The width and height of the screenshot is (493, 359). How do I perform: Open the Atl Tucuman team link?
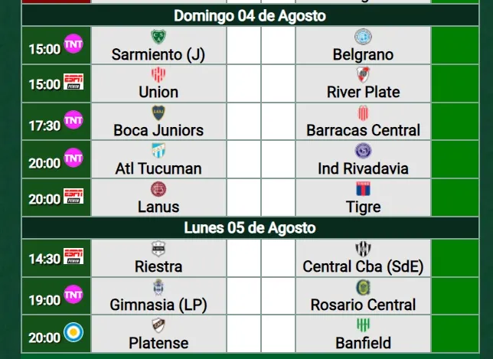[x=158, y=168]
